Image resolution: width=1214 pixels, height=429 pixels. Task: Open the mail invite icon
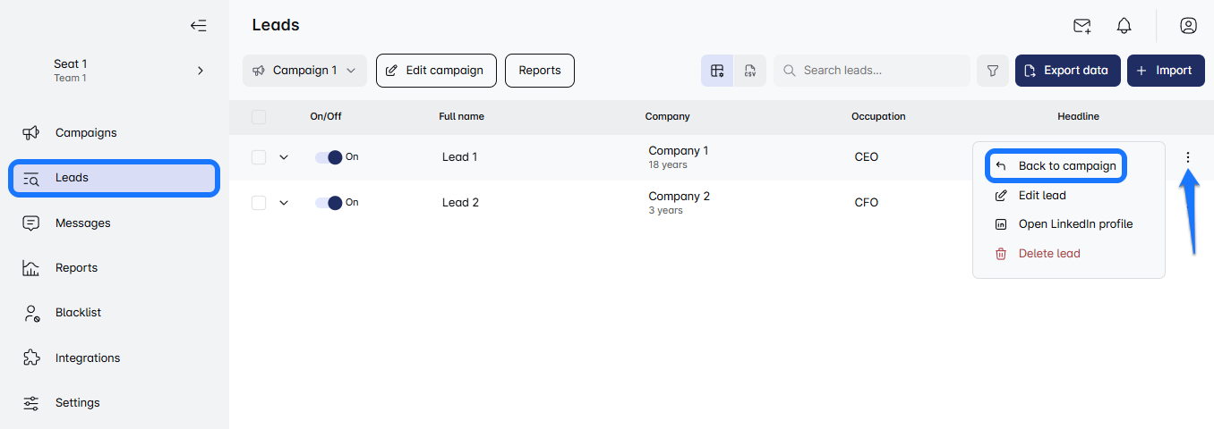[x=1082, y=26]
